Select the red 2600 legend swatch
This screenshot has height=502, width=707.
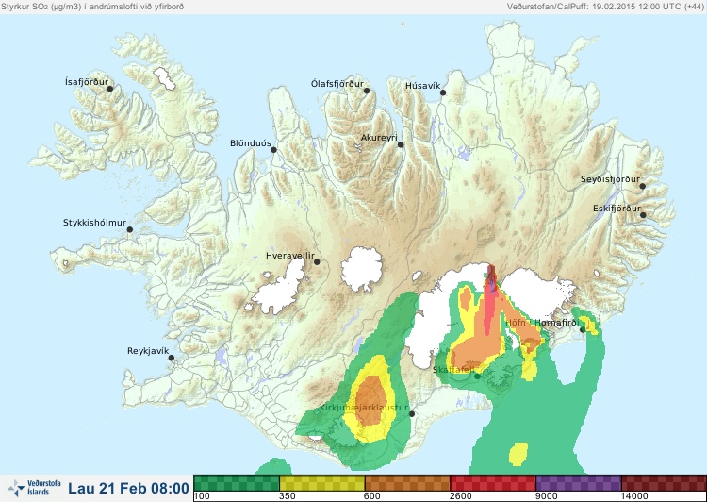(493, 482)
